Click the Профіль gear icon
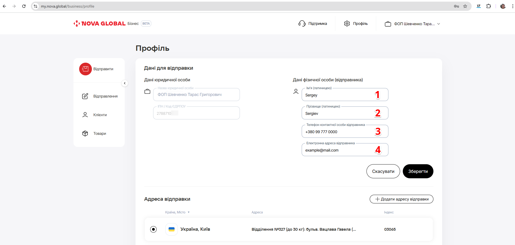Viewport: 515px width, 245px height. pos(347,24)
